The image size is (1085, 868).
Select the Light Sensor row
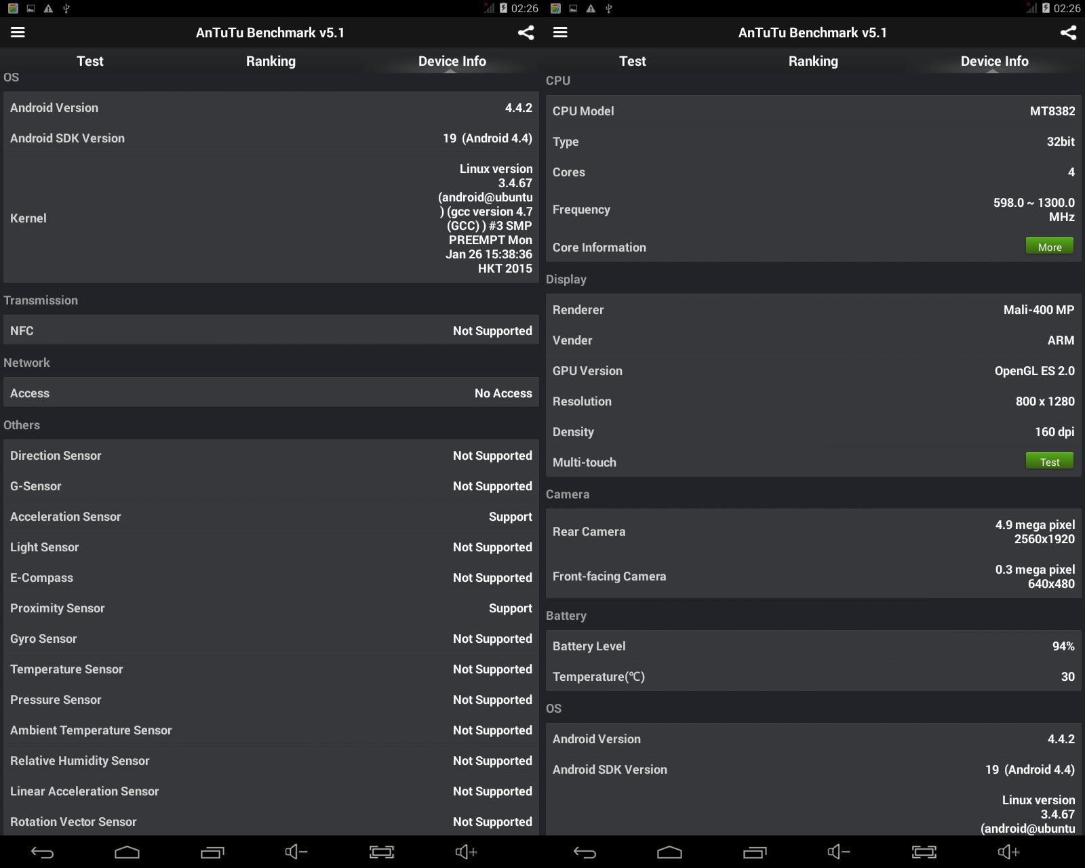271,547
